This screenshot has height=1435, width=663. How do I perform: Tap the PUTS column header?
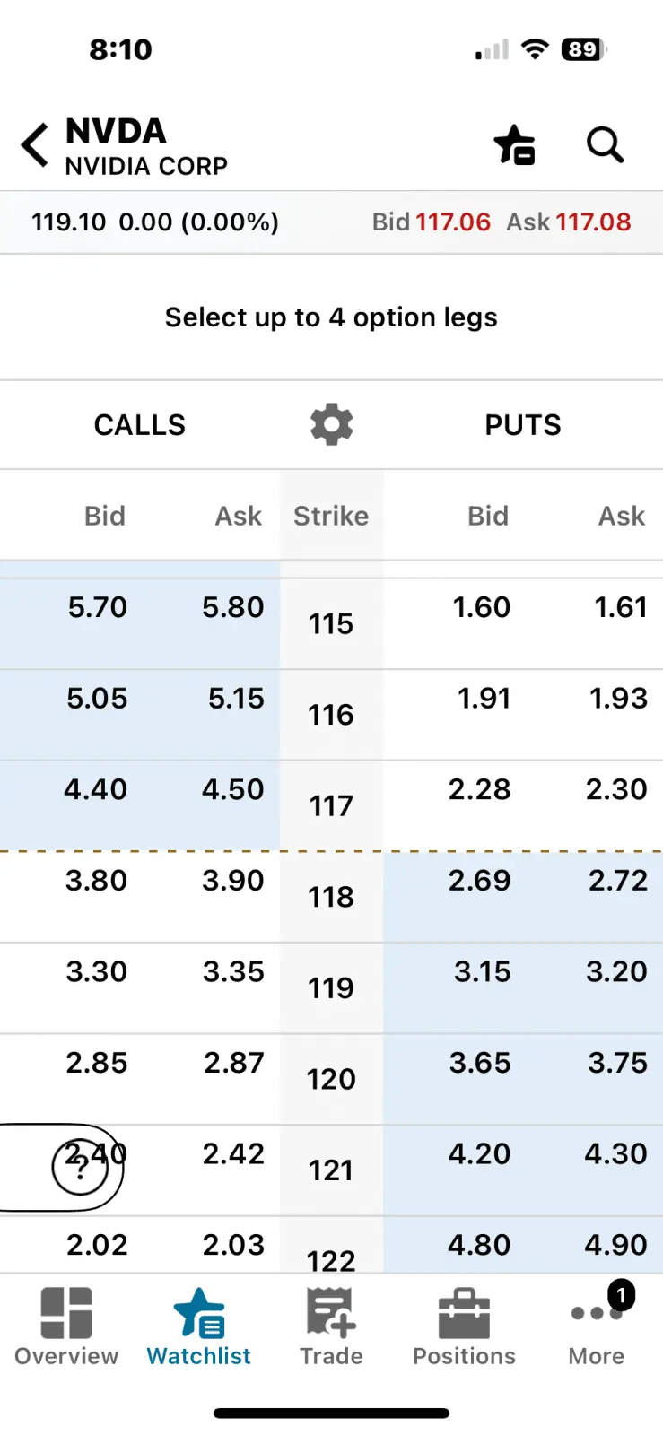click(x=523, y=424)
